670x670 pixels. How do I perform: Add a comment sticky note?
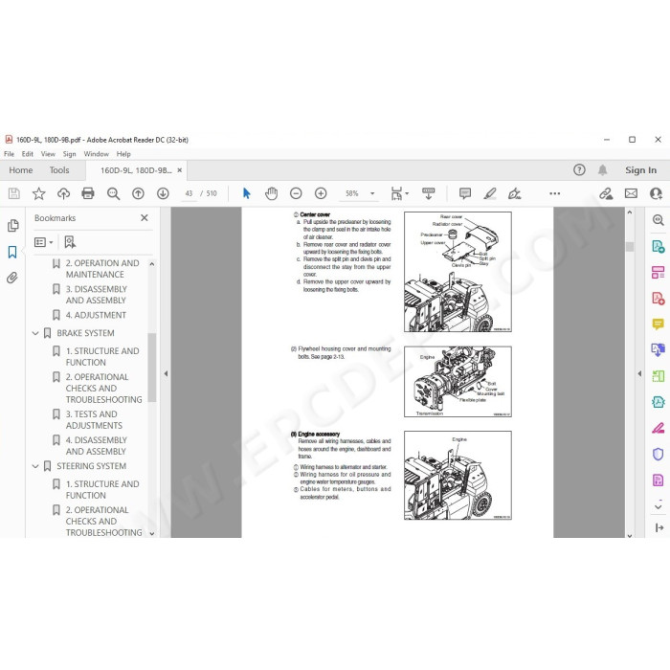pyautogui.click(x=465, y=193)
